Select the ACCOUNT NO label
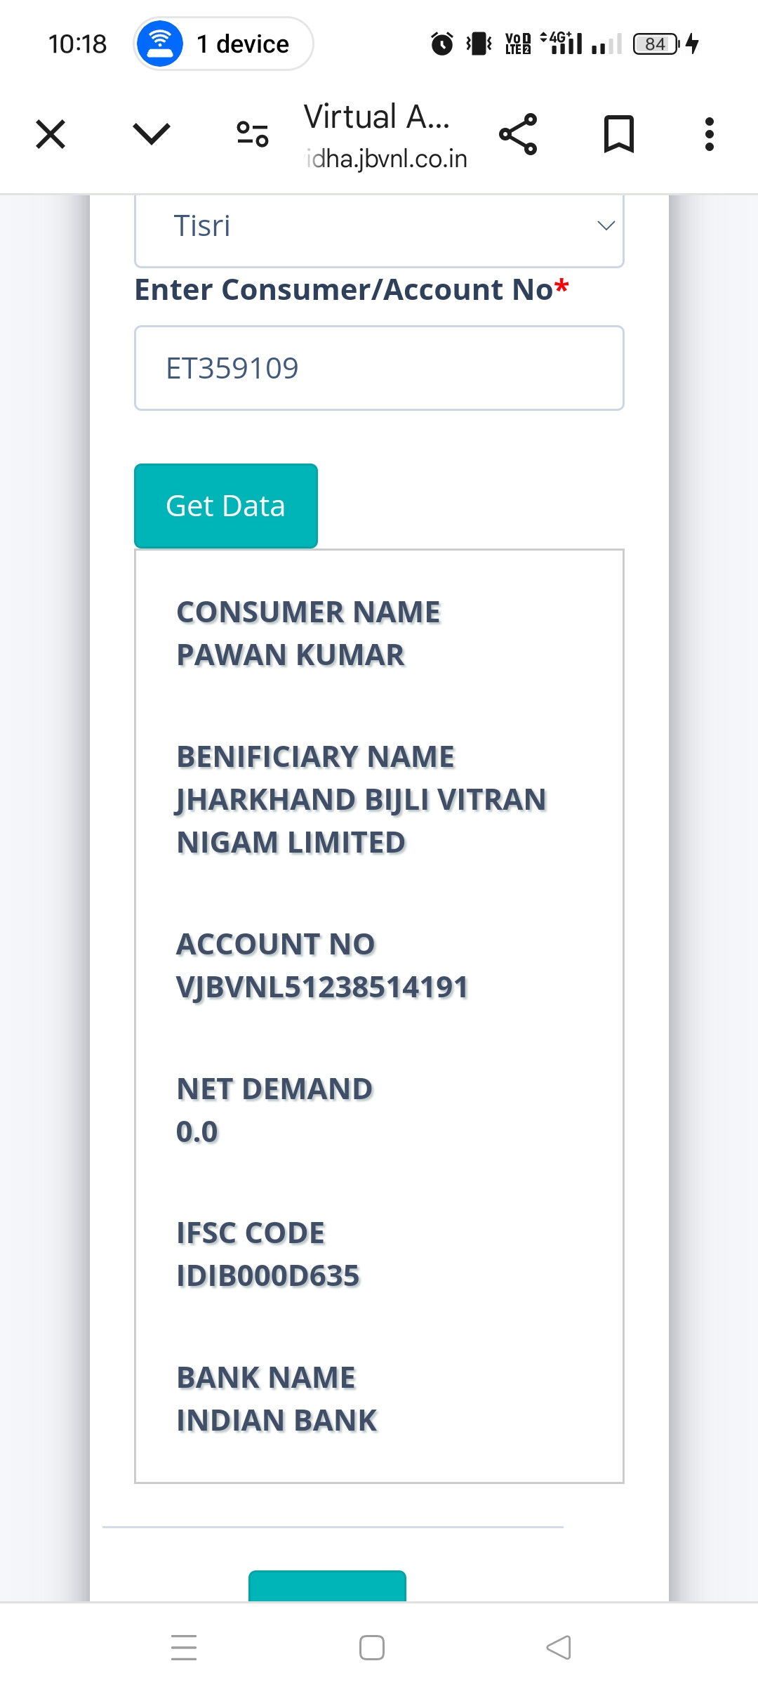The width and height of the screenshot is (758, 1694). (x=276, y=945)
